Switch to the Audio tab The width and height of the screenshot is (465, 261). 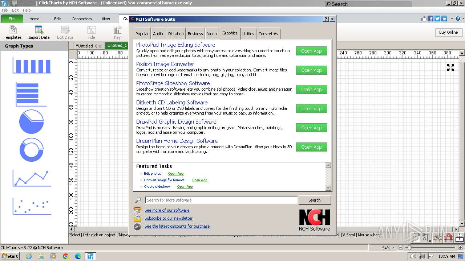coord(158,34)
